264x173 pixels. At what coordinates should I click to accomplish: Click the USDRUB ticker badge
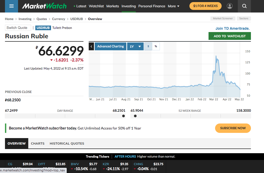point(43,28)
